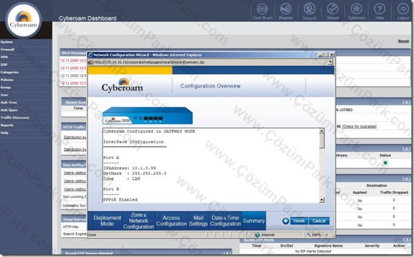
Task: Open the Traffic Discovery sidebar menu
Action: [x=15, y=118]
